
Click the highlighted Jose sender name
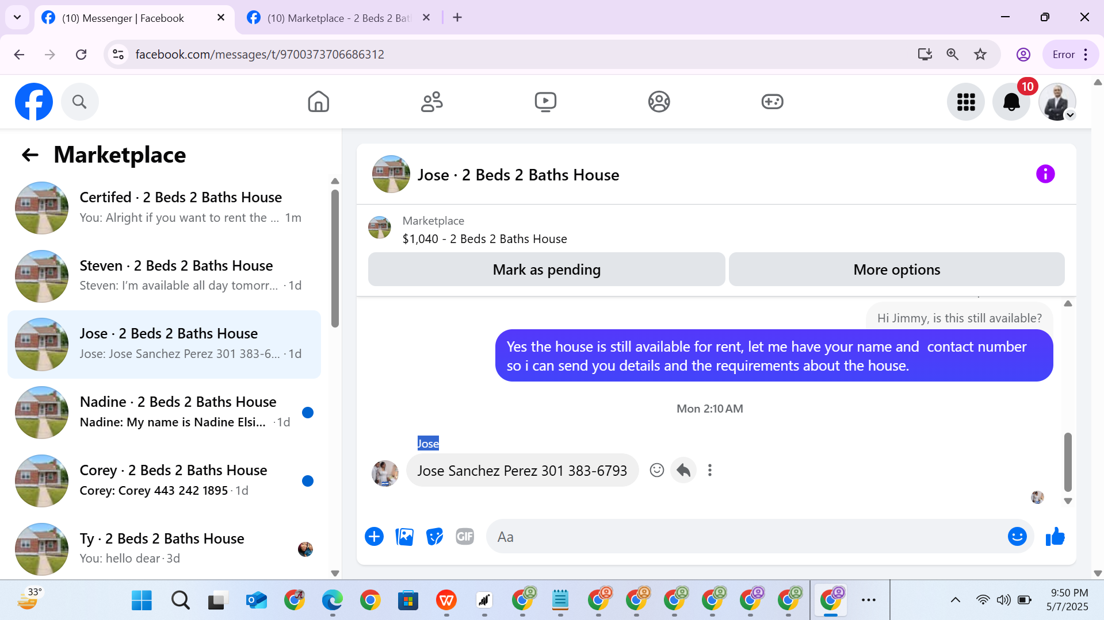pyautogui.click(x=428, y=443)
